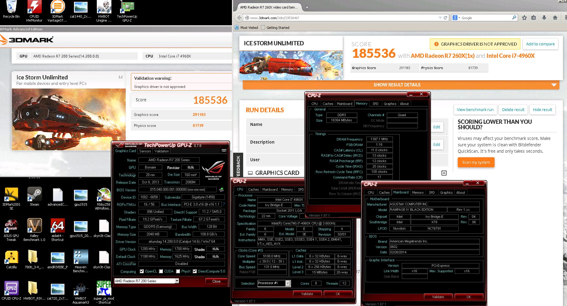Toggle CUDA checkbox in GPU-Z
The height and width of the screenshot is (306, 567).
pos(161,271)
